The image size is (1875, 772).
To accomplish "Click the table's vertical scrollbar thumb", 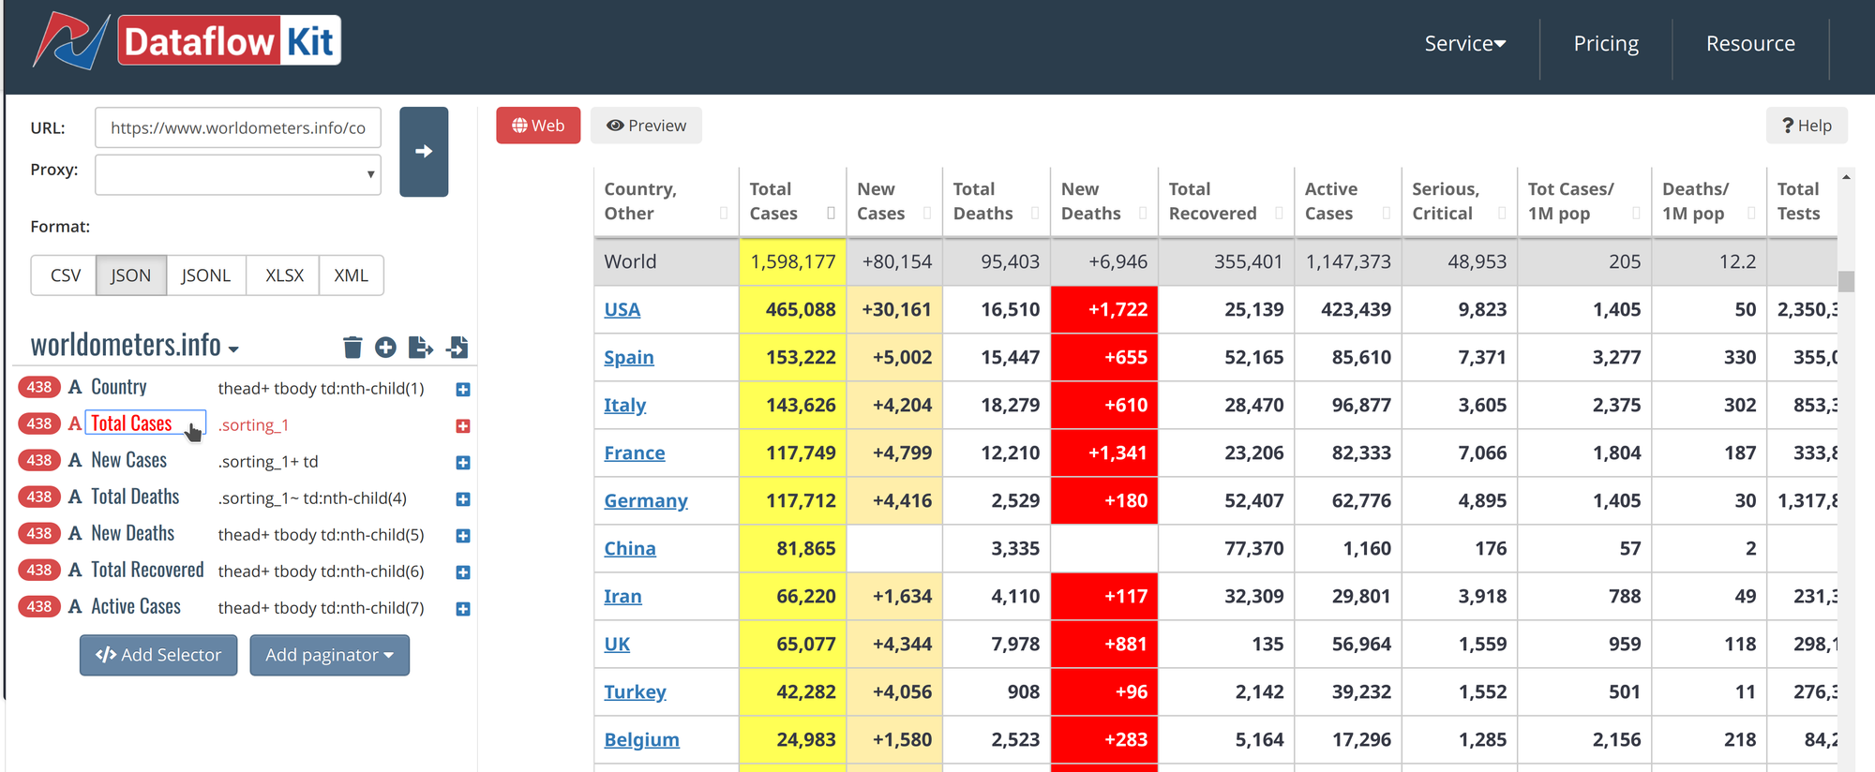I will click(1846, 281).
